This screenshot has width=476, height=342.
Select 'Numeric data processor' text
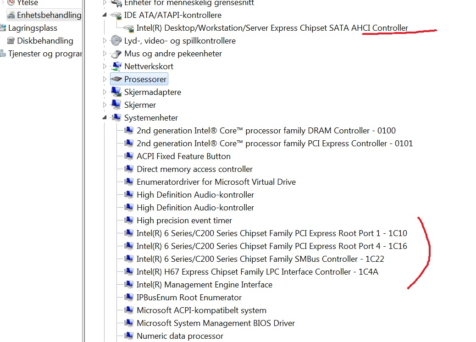[180, 336]
